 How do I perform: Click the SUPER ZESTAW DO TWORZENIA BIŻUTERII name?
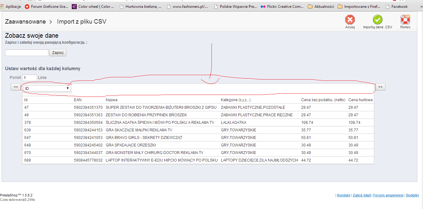[x=161, y=107]
